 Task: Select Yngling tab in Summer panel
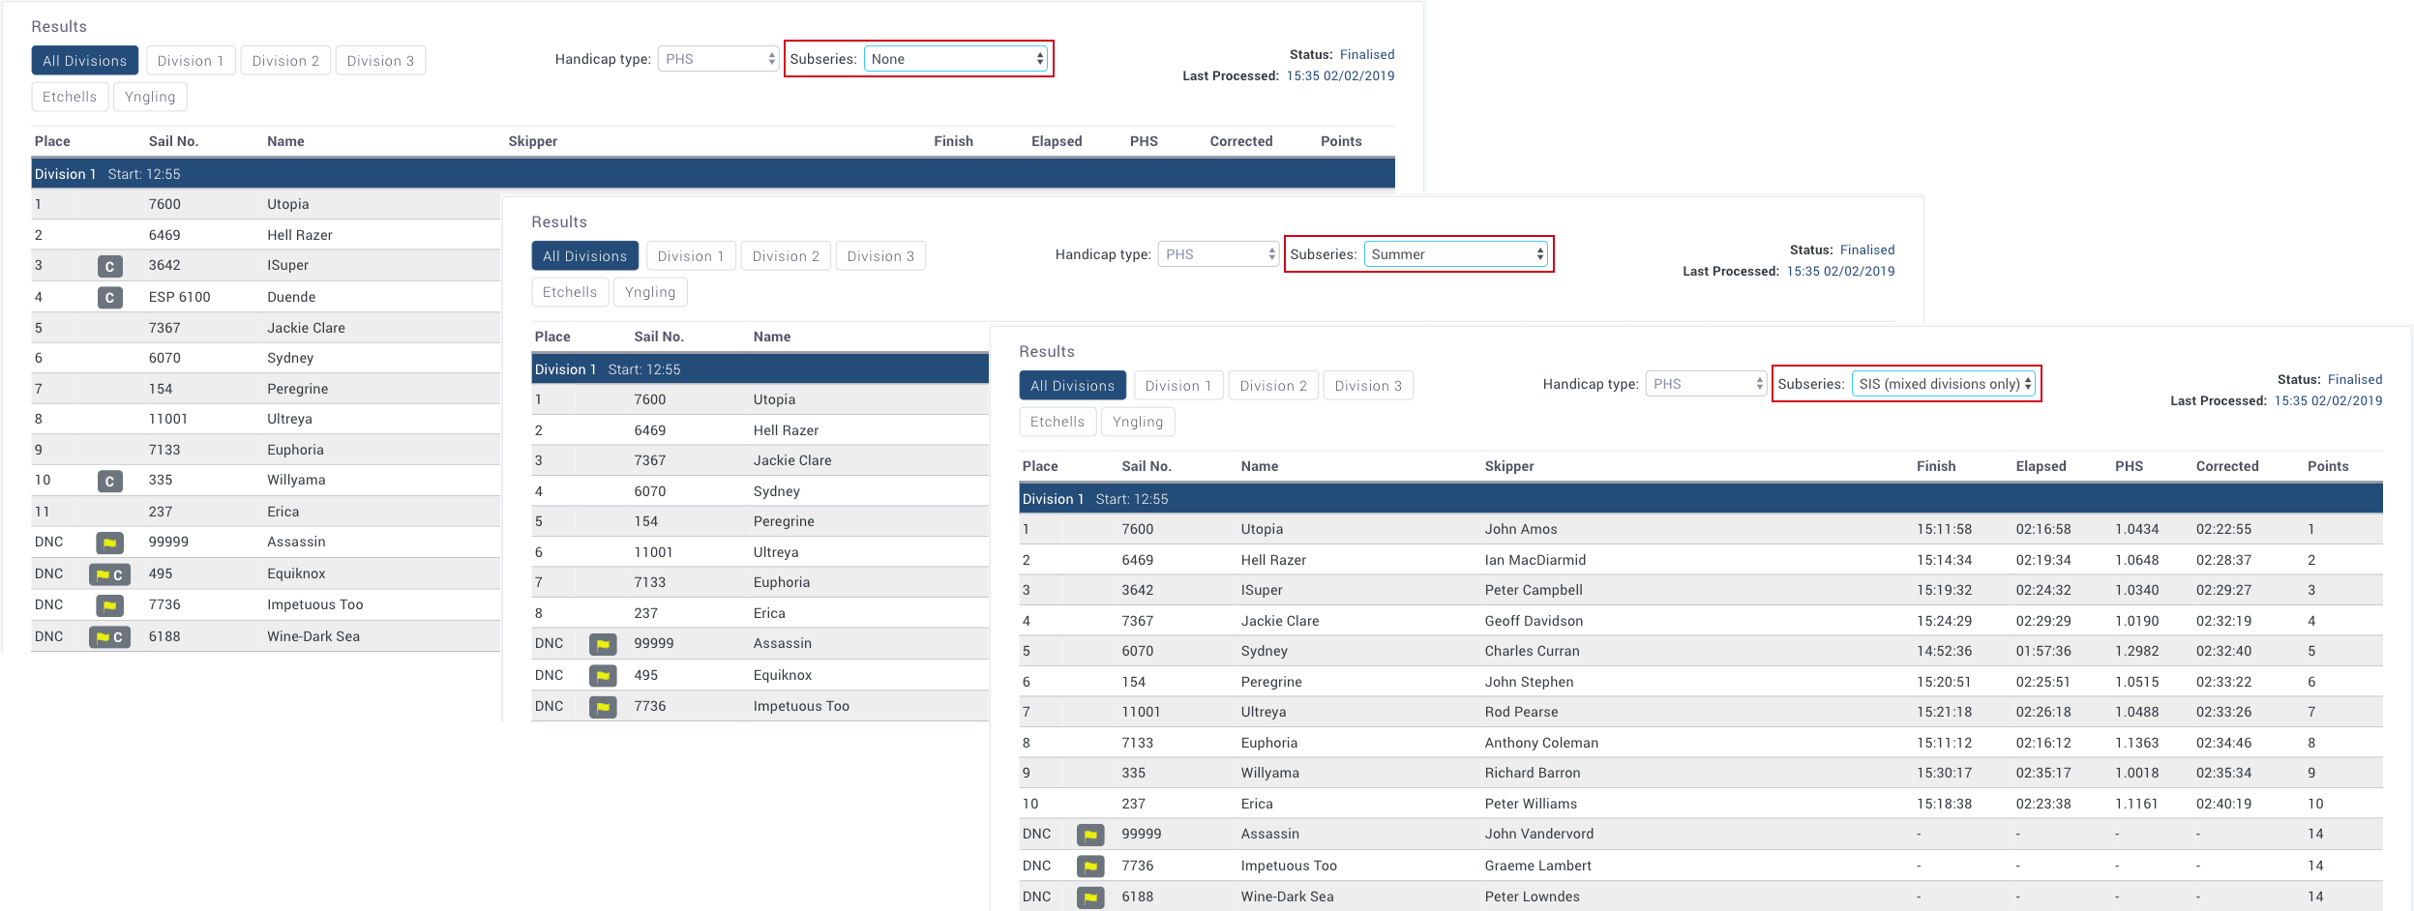(650, 292)
